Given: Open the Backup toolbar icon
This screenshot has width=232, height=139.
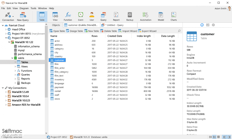Looking at the screenshot, I should tap(130, 16).
